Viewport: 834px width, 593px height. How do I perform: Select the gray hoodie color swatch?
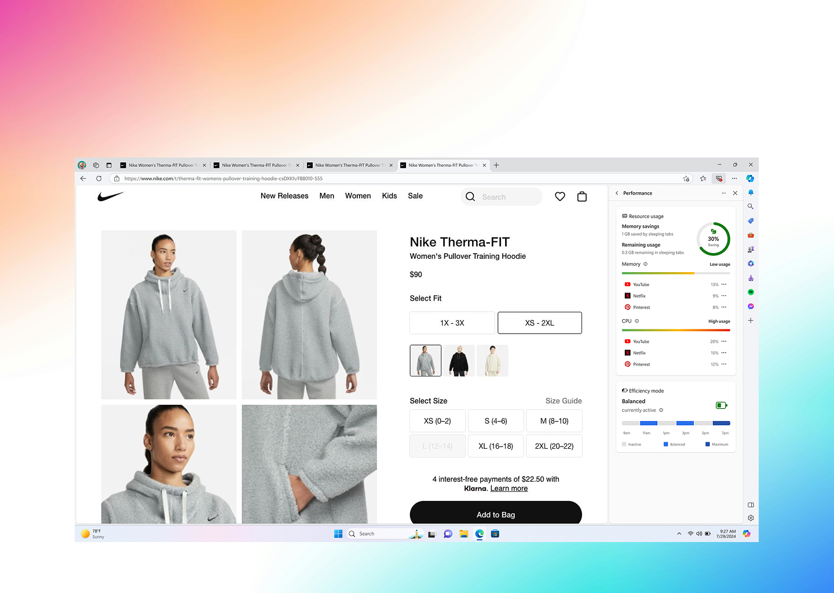[426, 361]
